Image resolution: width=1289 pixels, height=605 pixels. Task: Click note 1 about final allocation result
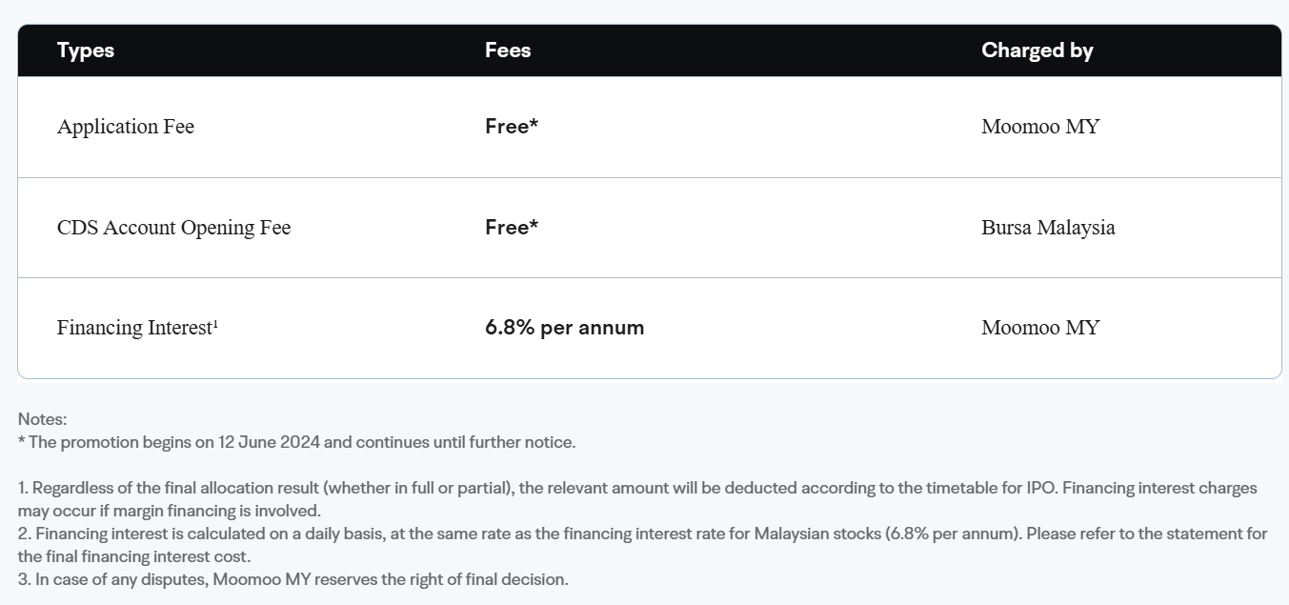pyautogui.click(x=637, y=499)
